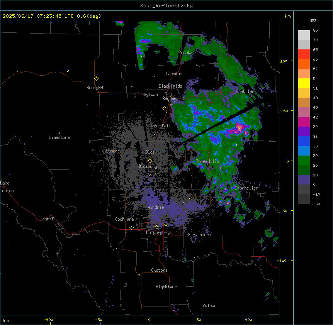This screenshot has height=325, width=333.
Task: Click the yellow diamond marker below Cochrane label
Action: 131,228
